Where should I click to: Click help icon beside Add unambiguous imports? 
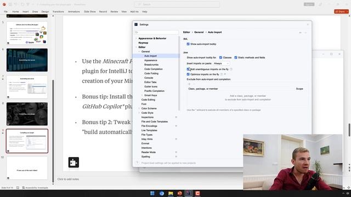(x=231, y=69)
